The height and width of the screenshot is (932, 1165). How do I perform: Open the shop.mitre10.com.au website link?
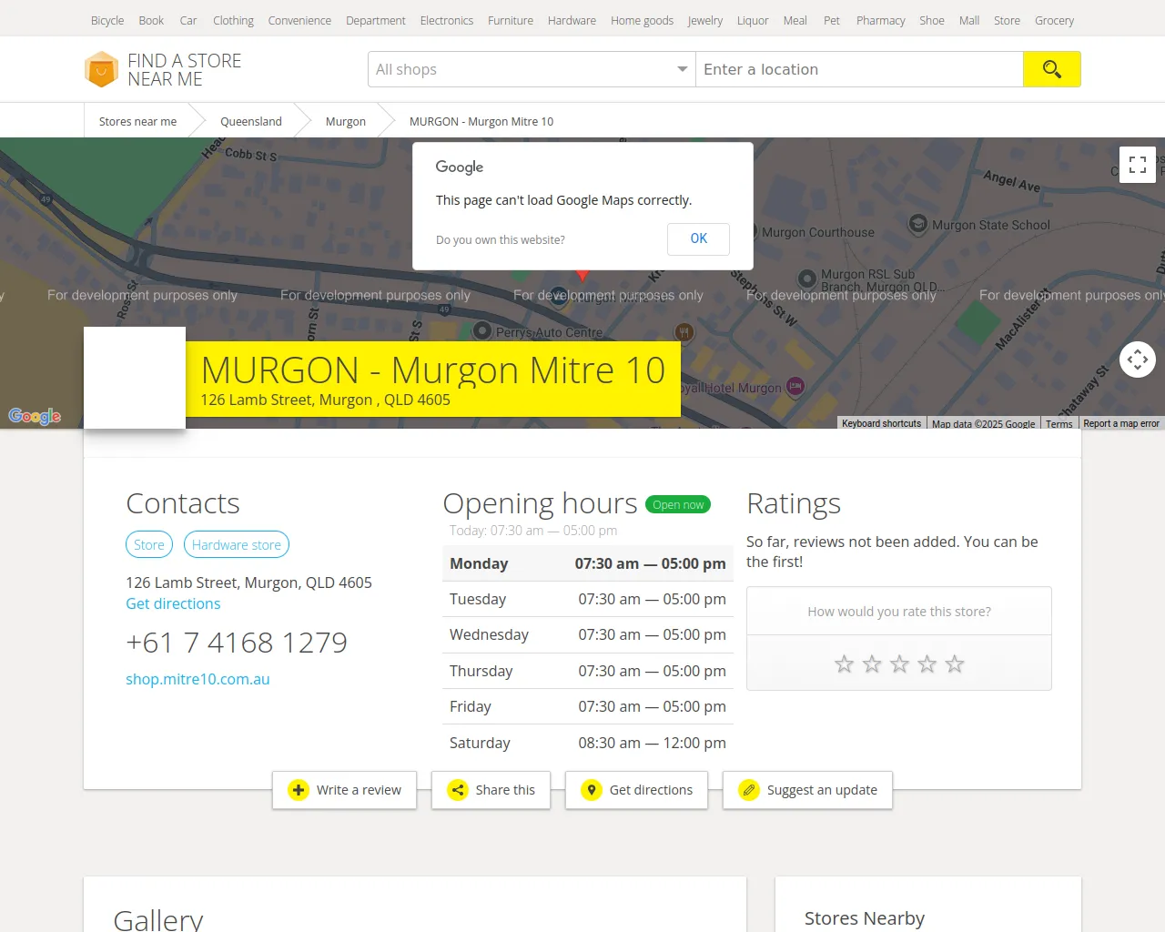pyautogui.click(x=198, y=679)
